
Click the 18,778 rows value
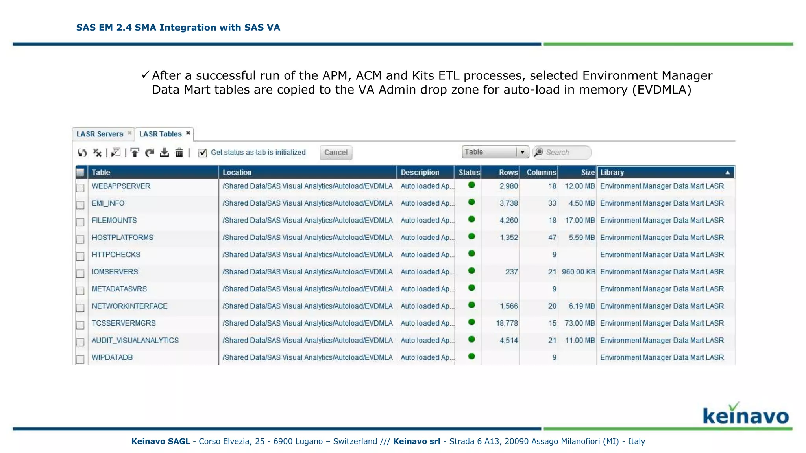(x=507, y=323)
